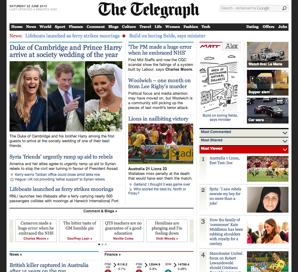
Task: Open the News » section heading
Action: 16,254
